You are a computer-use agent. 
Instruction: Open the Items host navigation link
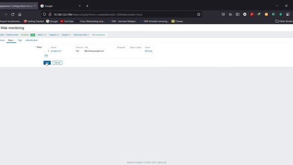coord(42,35)
